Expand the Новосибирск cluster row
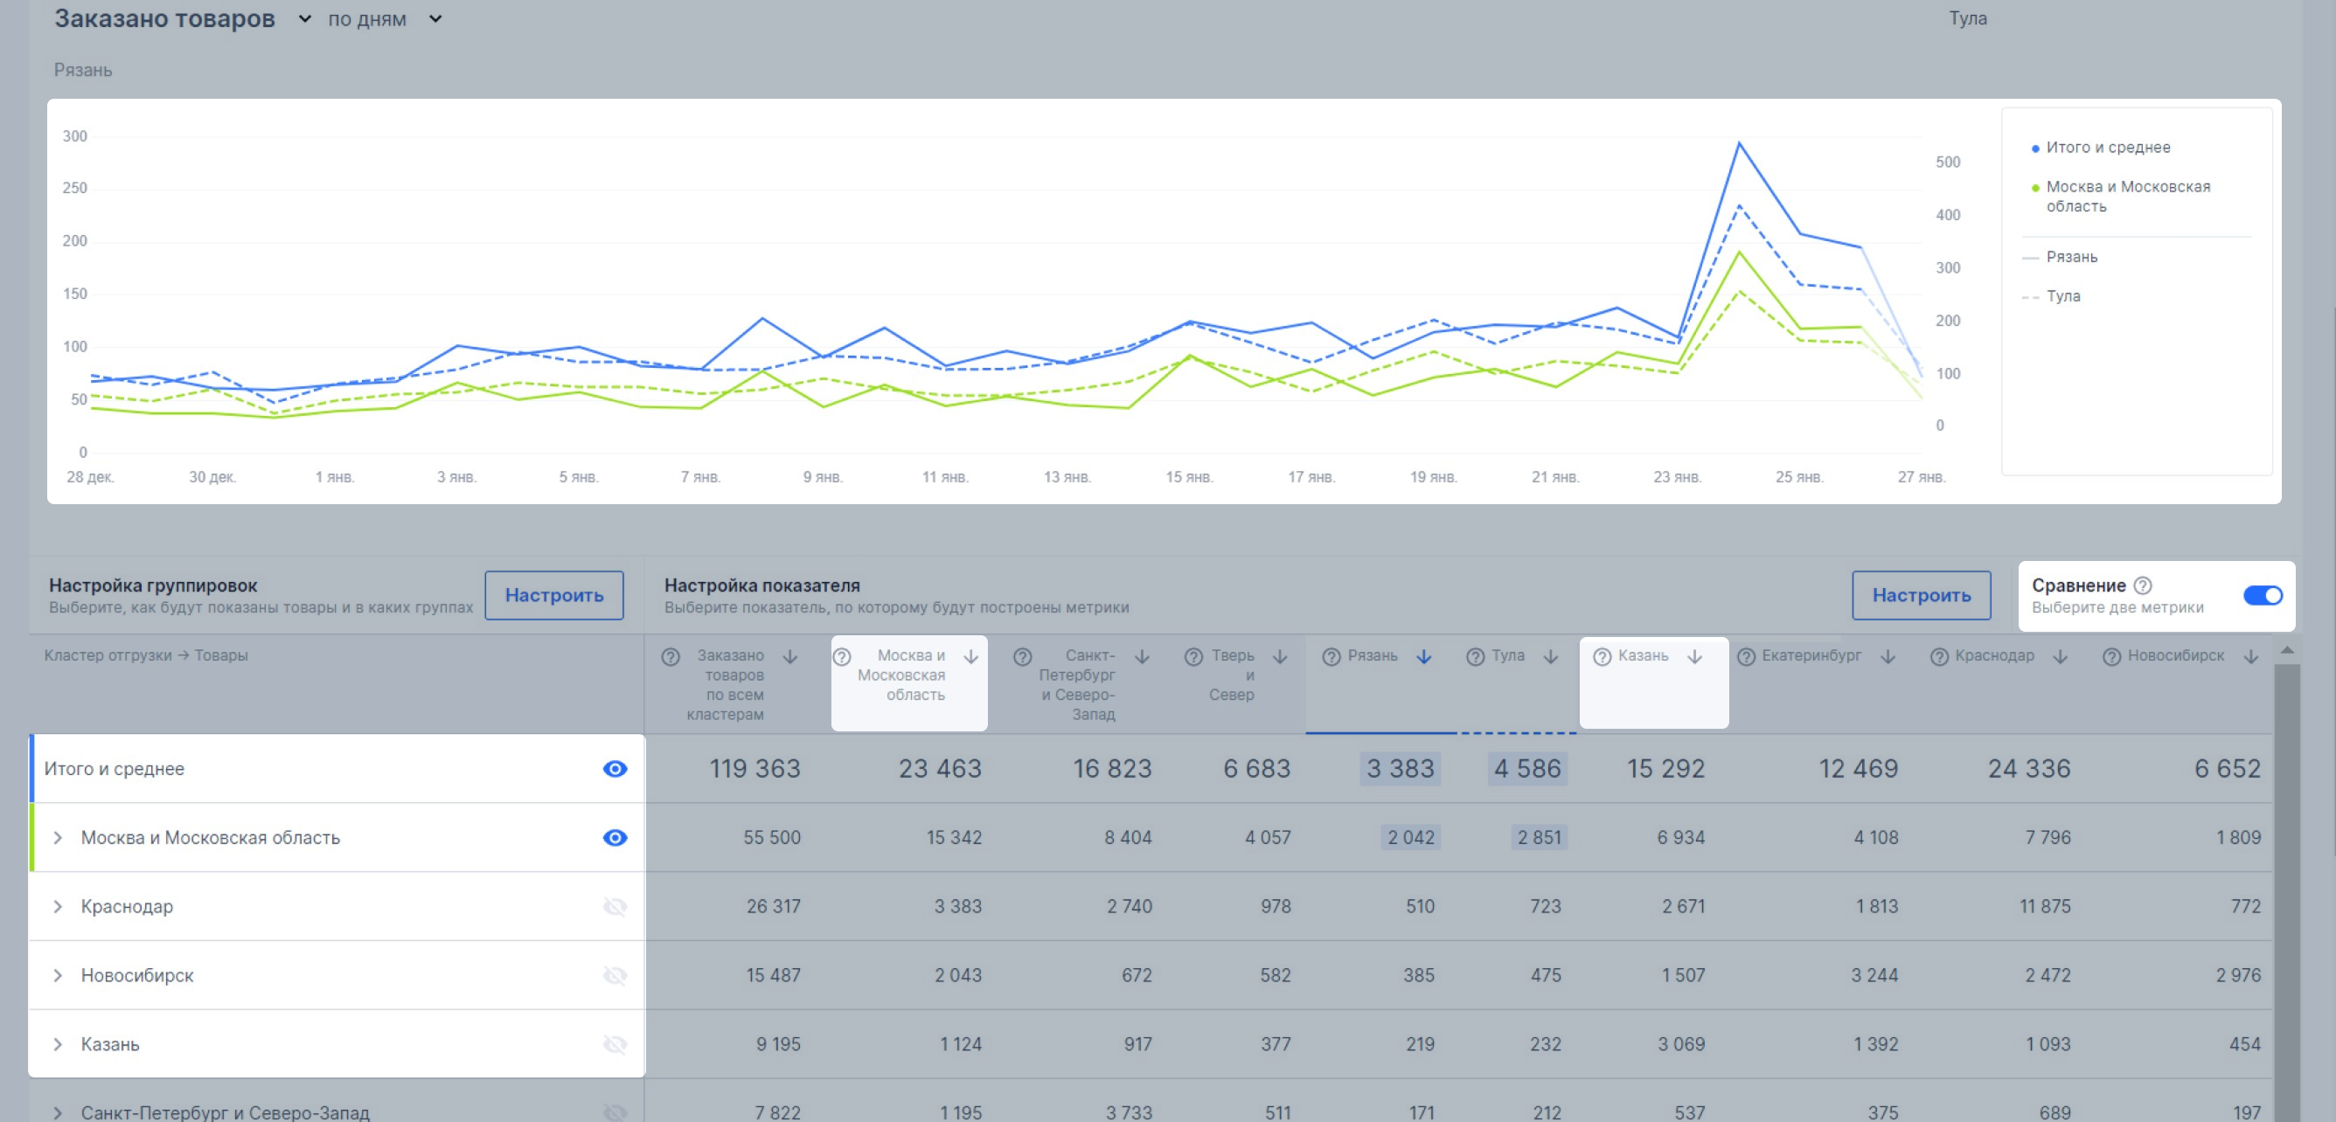2336x1122 pixels. pyautogui.click(x=58, y=975)
